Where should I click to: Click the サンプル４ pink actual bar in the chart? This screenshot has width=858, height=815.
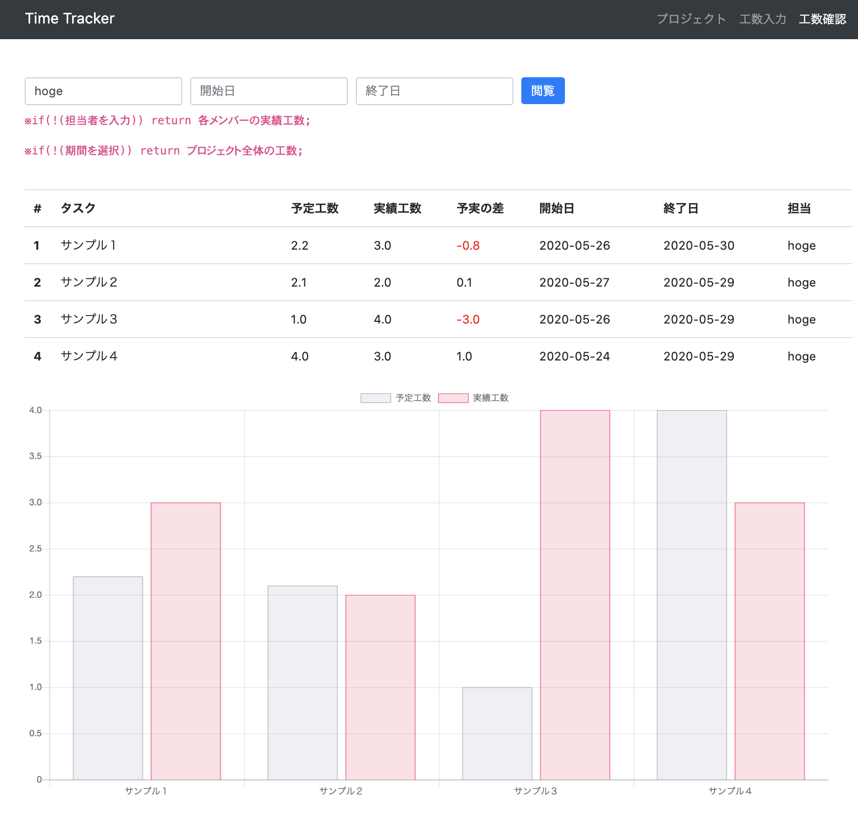pyautogui.click(x=770, y=641)
